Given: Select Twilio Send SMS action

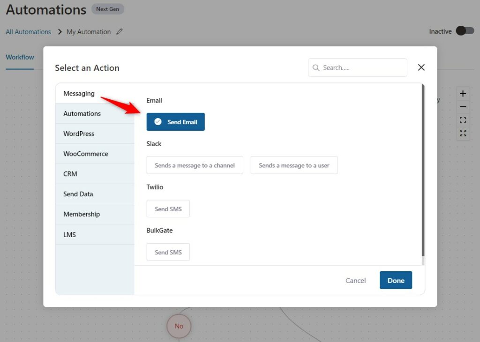Looking at the screenshot, I should click(x=168, y=208).
